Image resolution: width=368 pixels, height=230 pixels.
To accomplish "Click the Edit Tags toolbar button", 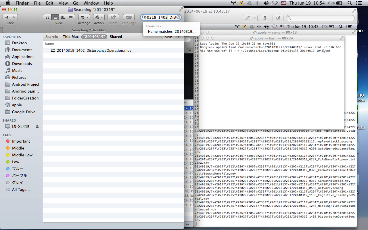I will [129, 17].
